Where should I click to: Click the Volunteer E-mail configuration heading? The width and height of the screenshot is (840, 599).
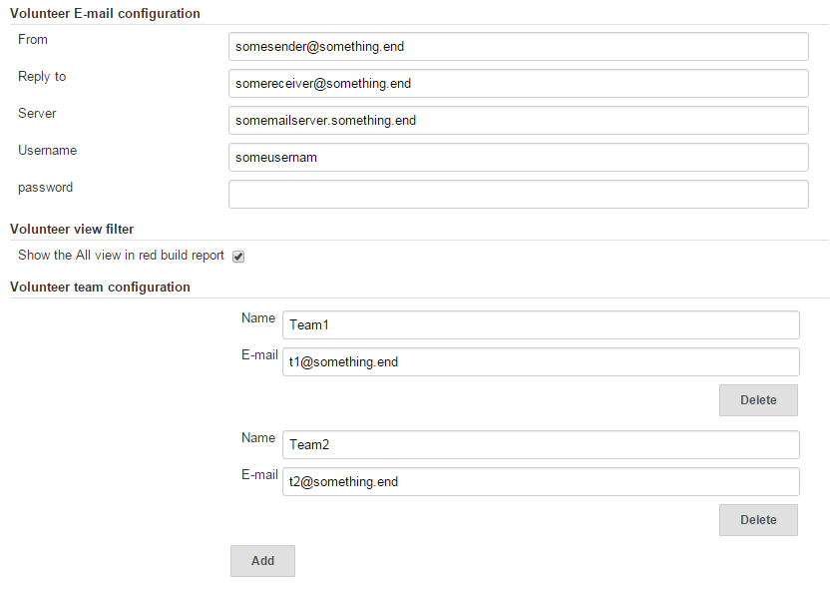105,13
